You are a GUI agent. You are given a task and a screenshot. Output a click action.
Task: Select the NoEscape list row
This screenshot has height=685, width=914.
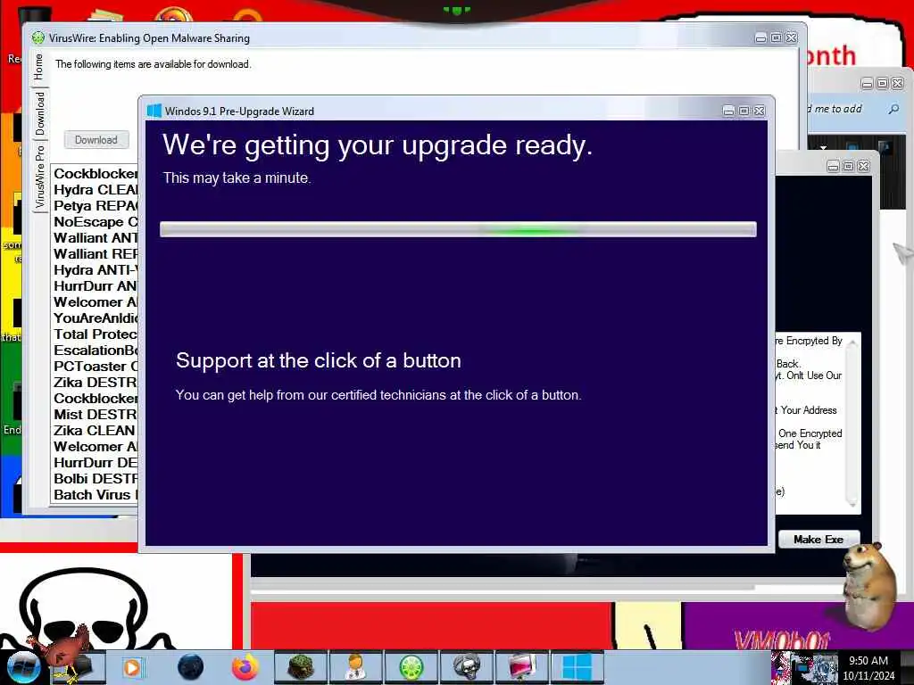96,222
